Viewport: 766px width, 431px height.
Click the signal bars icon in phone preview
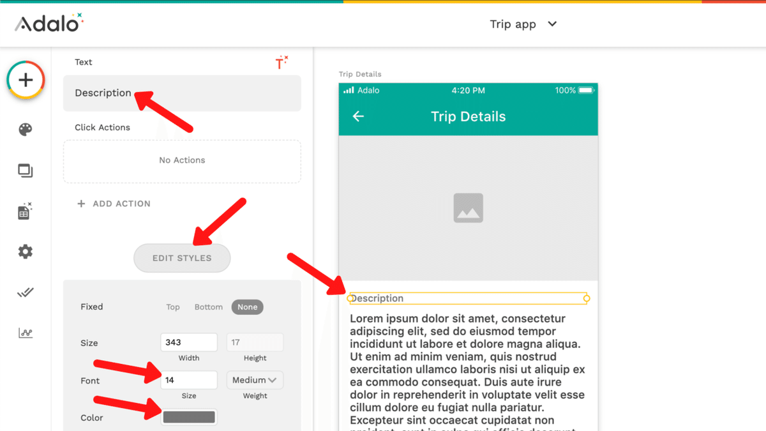point(349,91)
